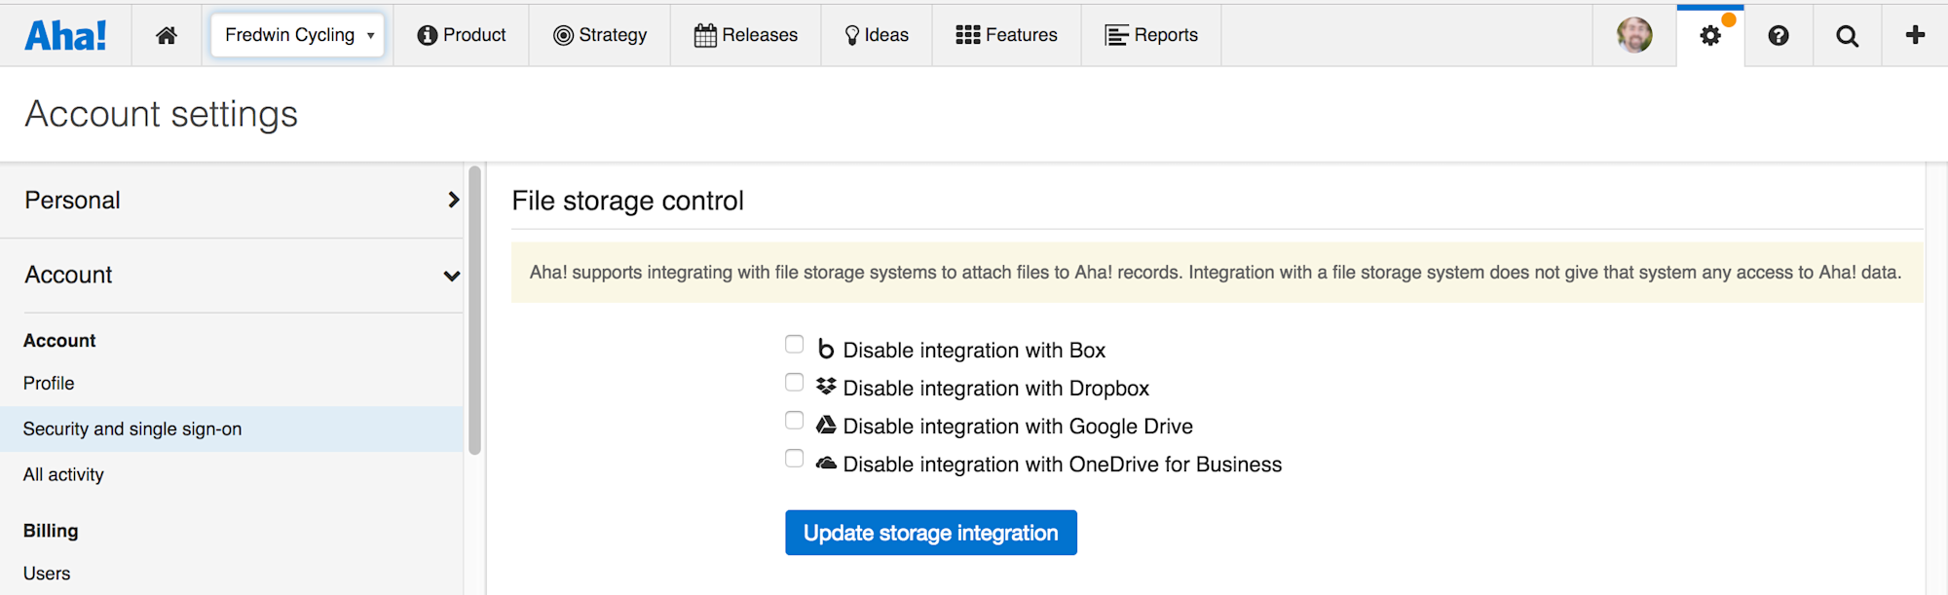Screen dimensions: 1948x595
Task: Open the Features grid menu
Action: (1006, 35)
